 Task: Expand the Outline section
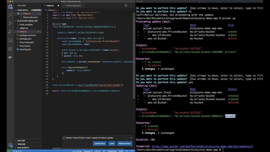coord(28,141)
